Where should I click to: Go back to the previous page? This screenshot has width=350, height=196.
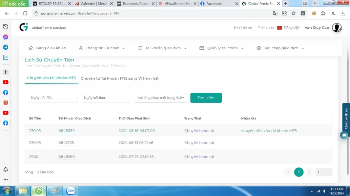point(7,13)
